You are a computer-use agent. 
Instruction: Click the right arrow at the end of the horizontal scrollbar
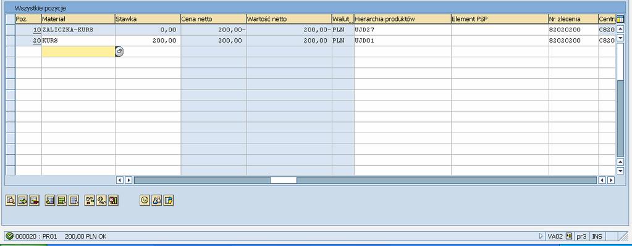610,181
